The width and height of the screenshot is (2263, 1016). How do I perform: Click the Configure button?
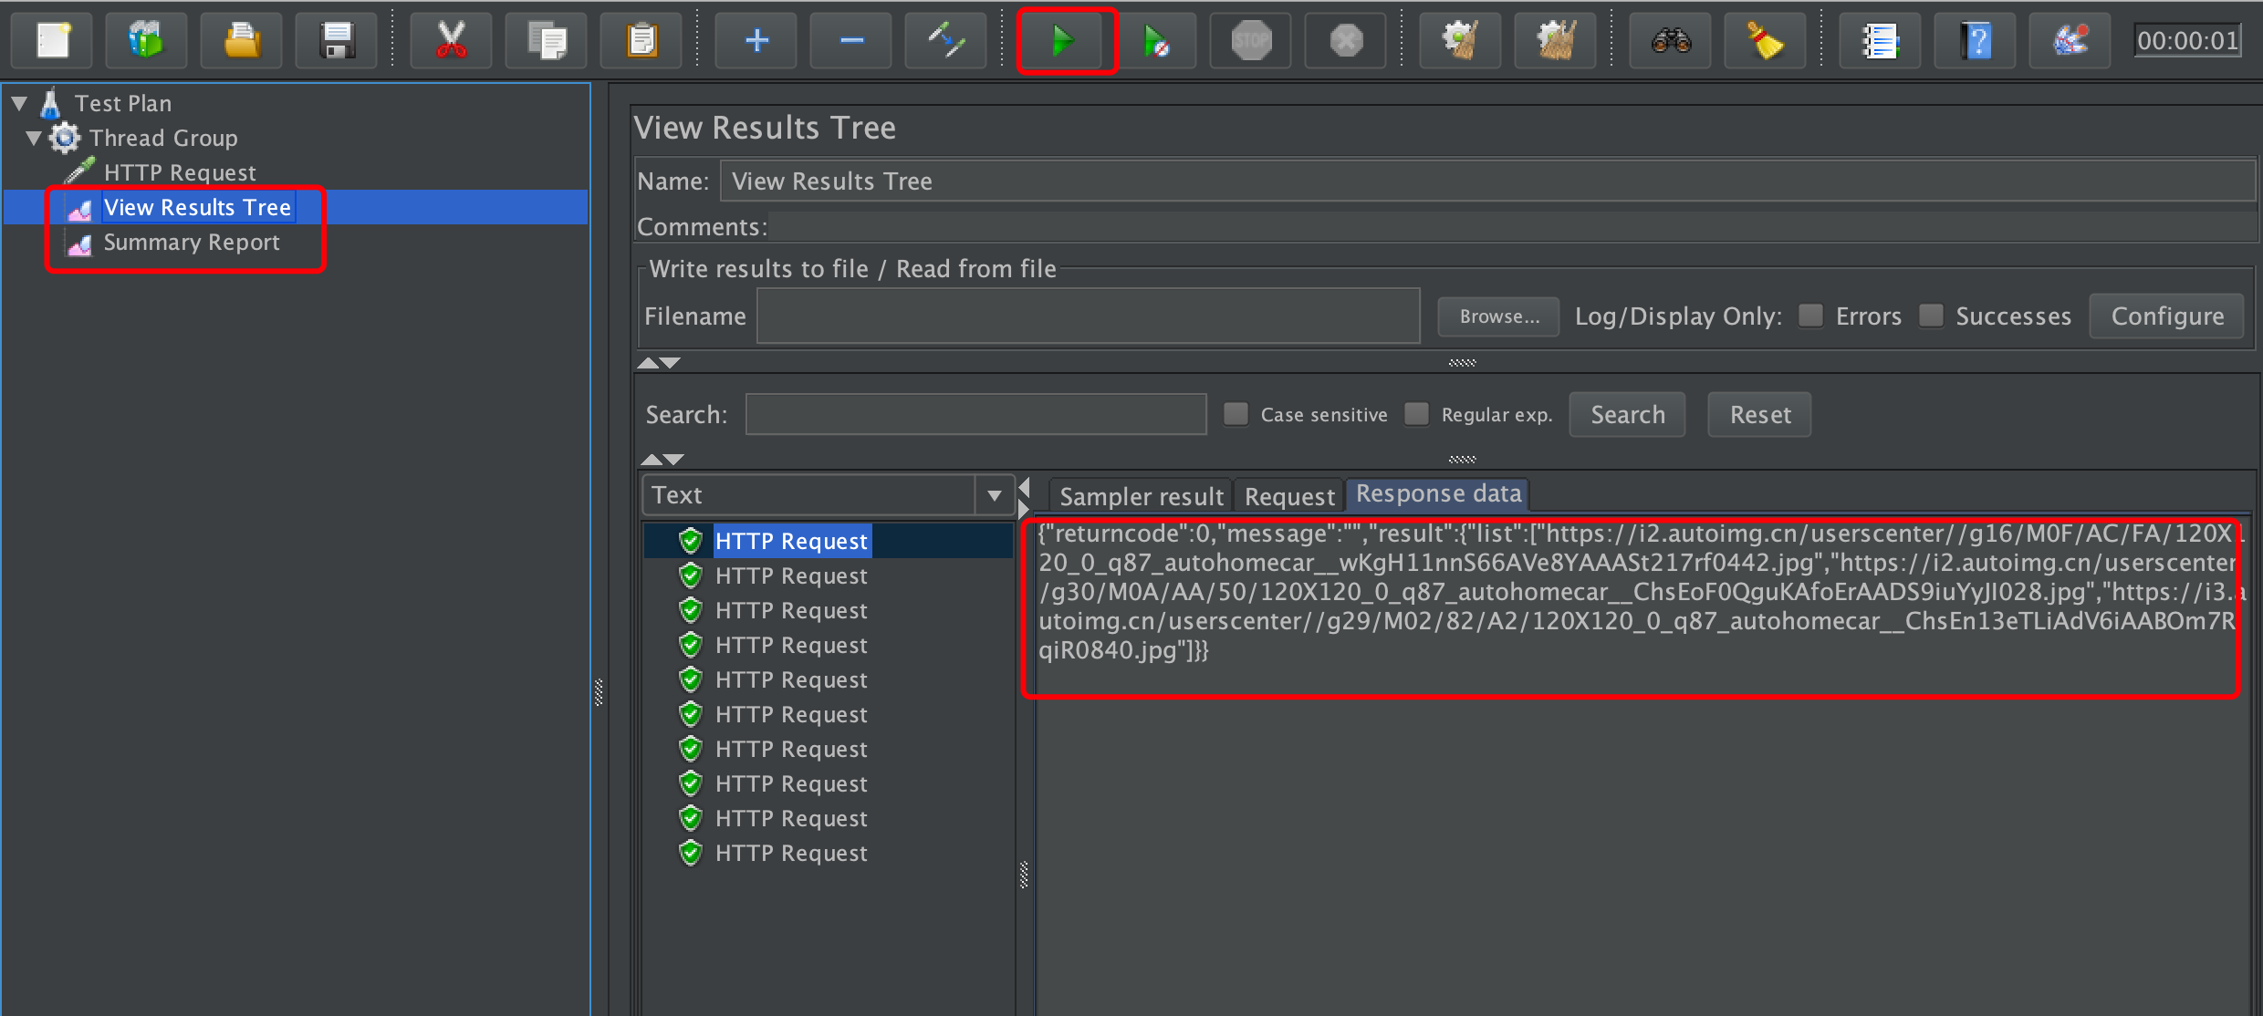2166,316
